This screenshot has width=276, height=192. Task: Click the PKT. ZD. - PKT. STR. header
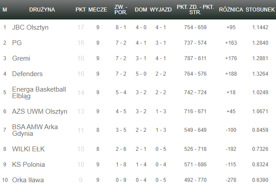[x=195, y=9]
